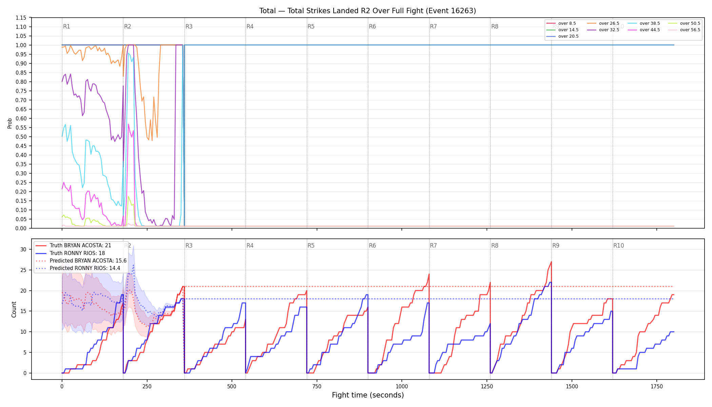This screenshot has width=712, height=407.
Task: Select the 'over 44.5' legend entry
Action: (x=644, y=30)
